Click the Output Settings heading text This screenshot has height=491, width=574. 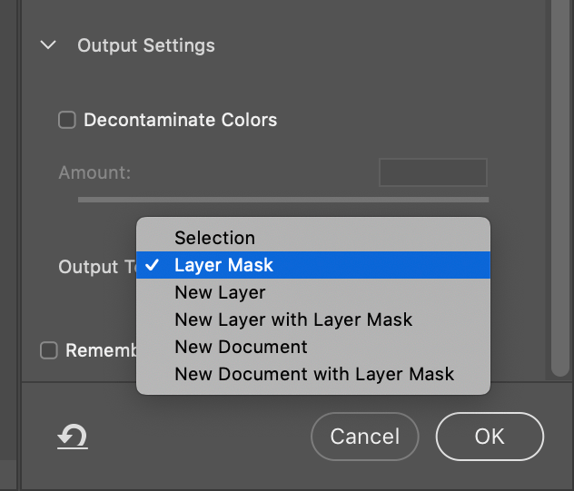click(146, 45)
